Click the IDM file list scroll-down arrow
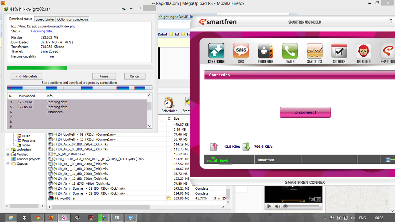The height and width of the screenshot is (222, 395). click(228, 202)
